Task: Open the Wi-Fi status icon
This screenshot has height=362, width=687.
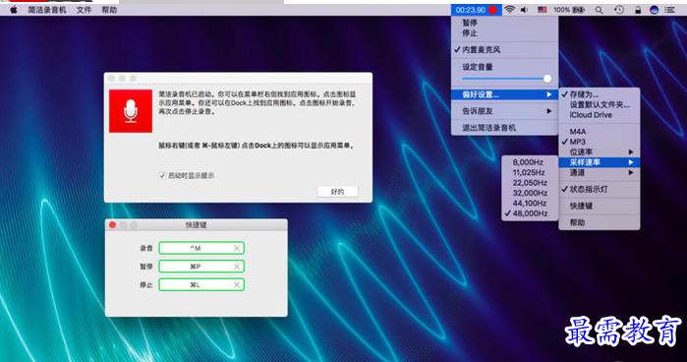Action: pyautogui.click(x=509, y=10)
